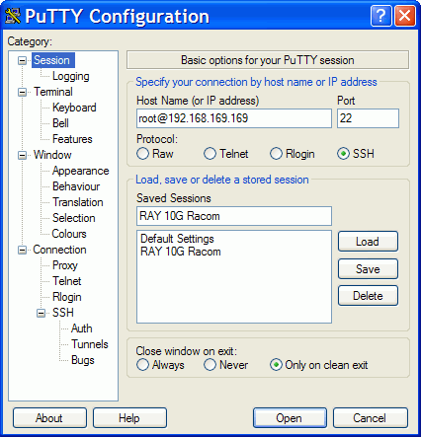Click the Help button

129,418
